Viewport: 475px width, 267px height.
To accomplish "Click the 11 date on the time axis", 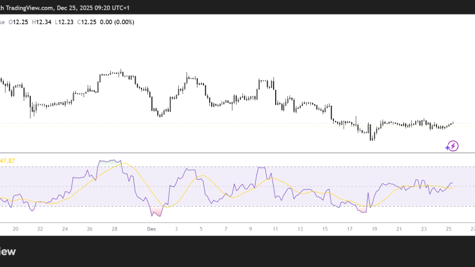I will click(275, 229).
